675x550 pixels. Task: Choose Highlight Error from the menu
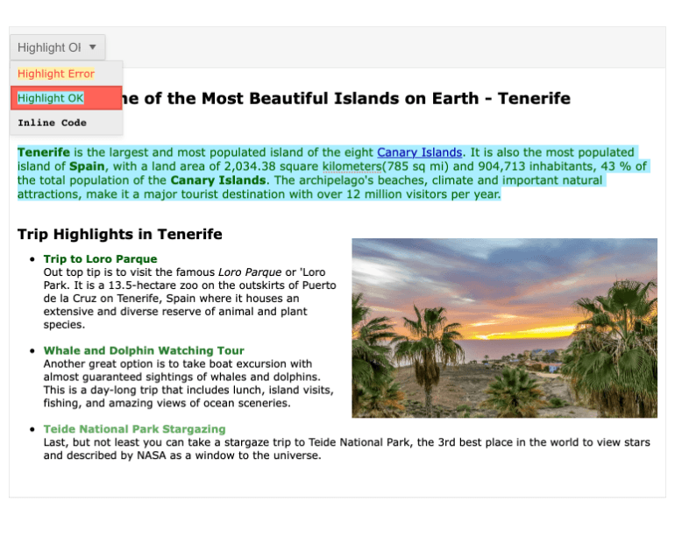[x=56, y=74]
